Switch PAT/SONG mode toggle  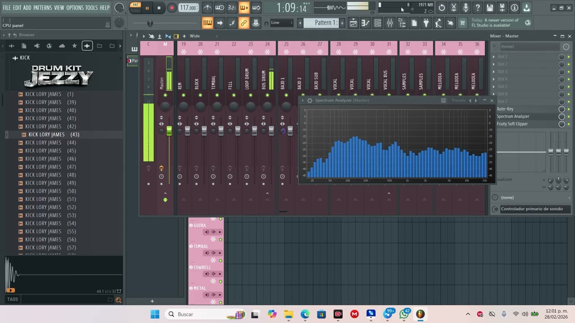pos(135,8)
